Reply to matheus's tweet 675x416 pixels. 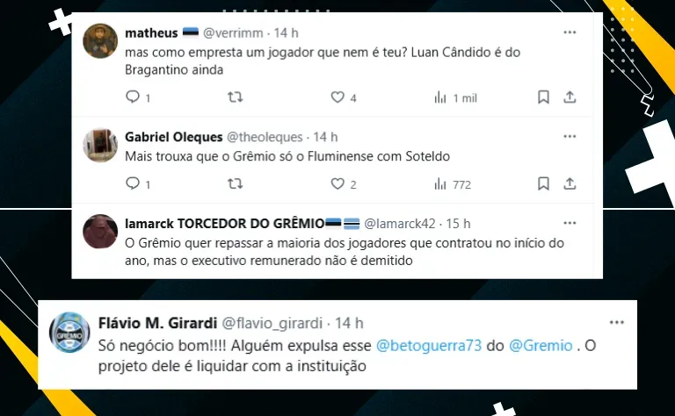click(133, 97)
